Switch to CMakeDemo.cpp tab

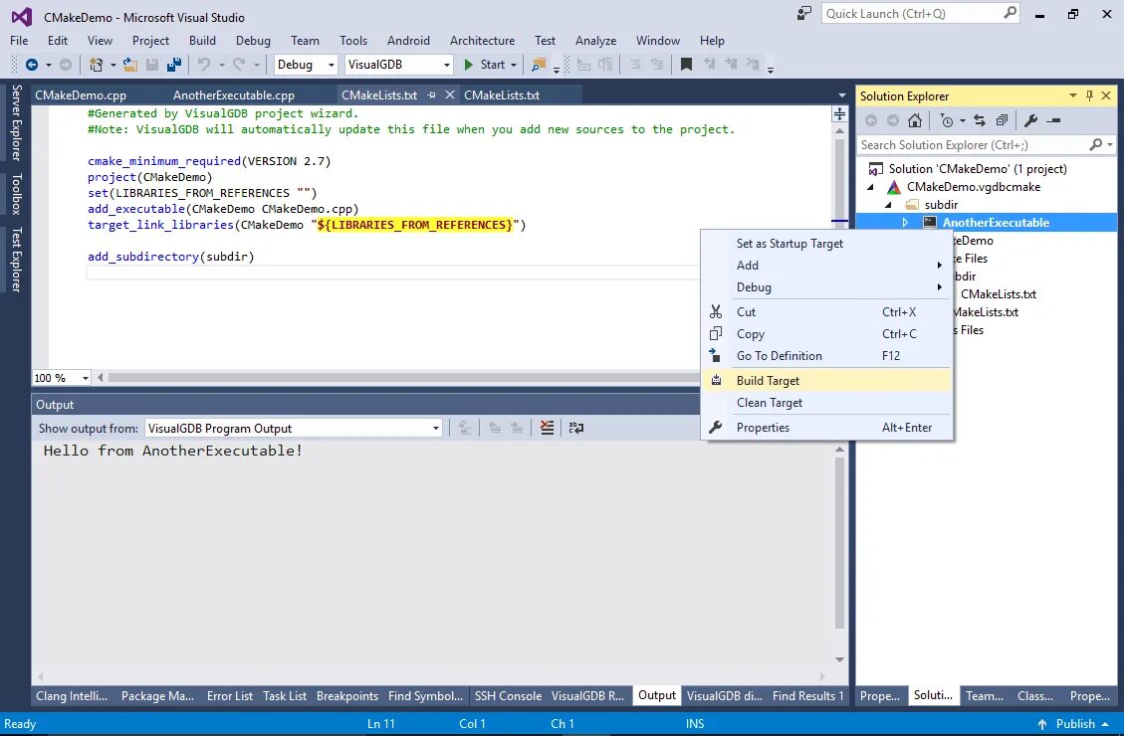point(81,94)
